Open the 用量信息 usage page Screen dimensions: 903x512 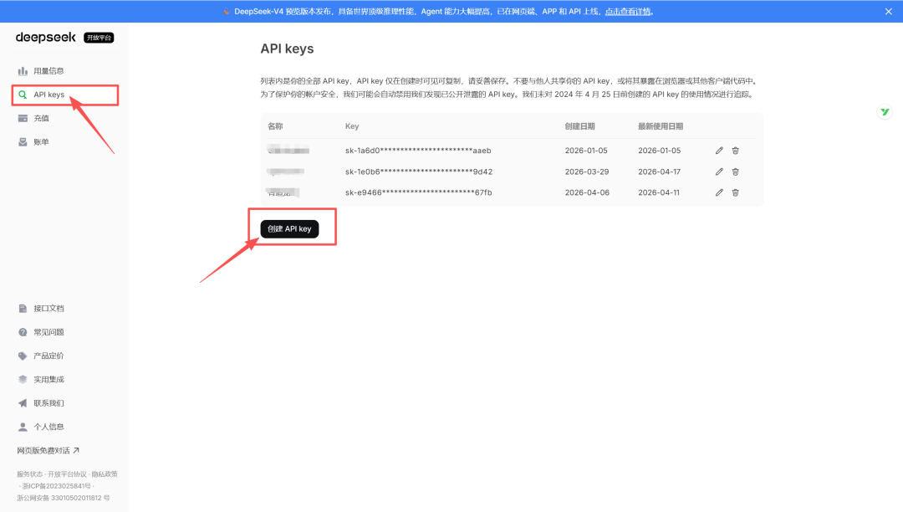(48, 71)
